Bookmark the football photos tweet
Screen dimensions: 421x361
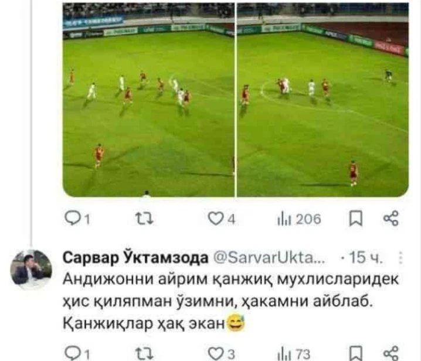click(356, 219)
